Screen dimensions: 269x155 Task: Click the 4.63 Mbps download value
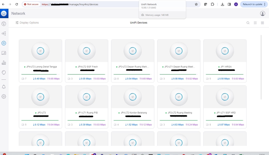point(177,125)
